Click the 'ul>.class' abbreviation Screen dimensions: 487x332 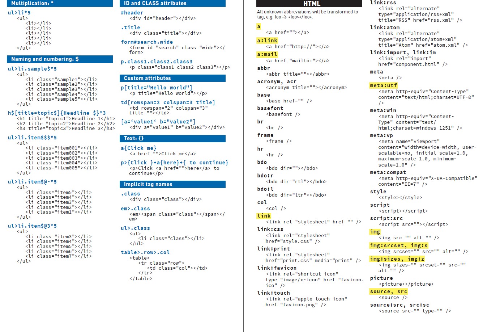(x=135, y=228)
